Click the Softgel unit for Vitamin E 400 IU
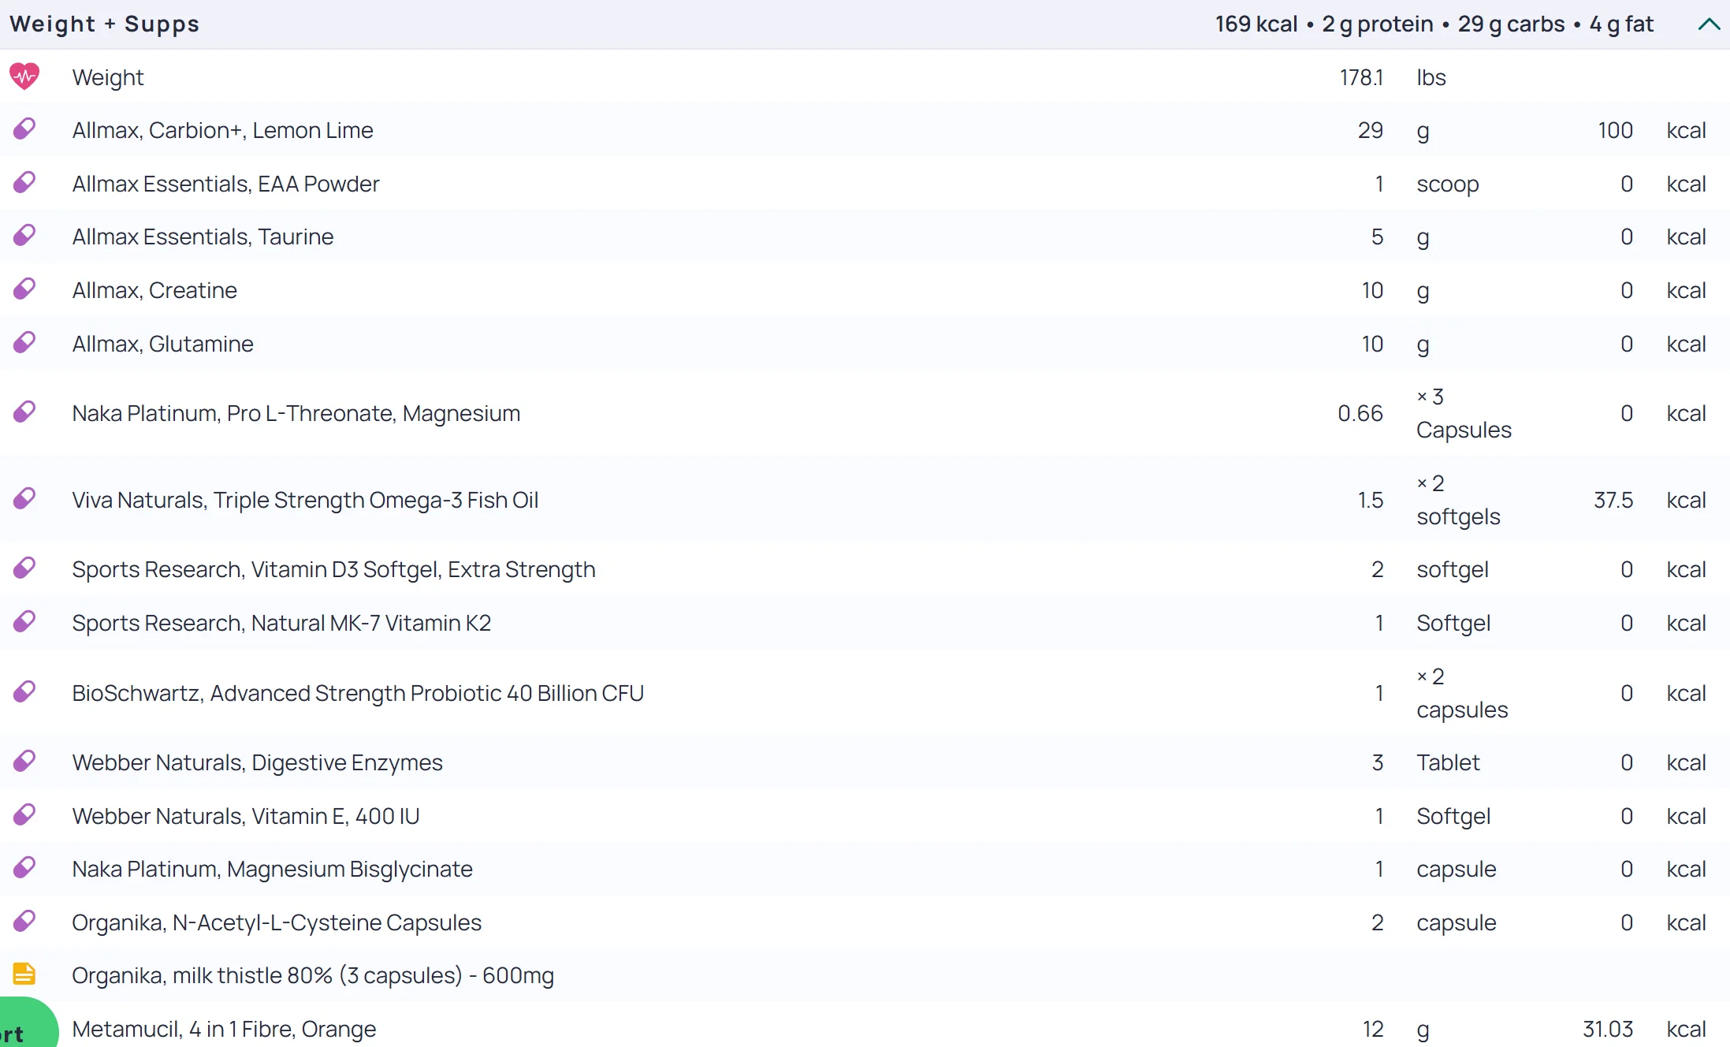This screenshot has width=1730, height=1047. point(1453,816)
